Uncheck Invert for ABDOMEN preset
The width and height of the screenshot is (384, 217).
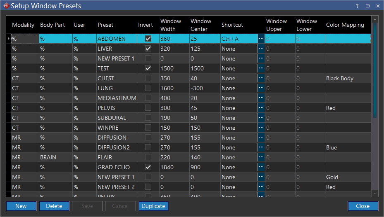[x=148, y=39]
